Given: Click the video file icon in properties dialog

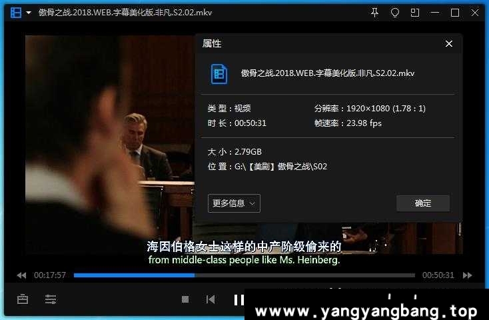Looking at the screenshot, I should point(219,74).
